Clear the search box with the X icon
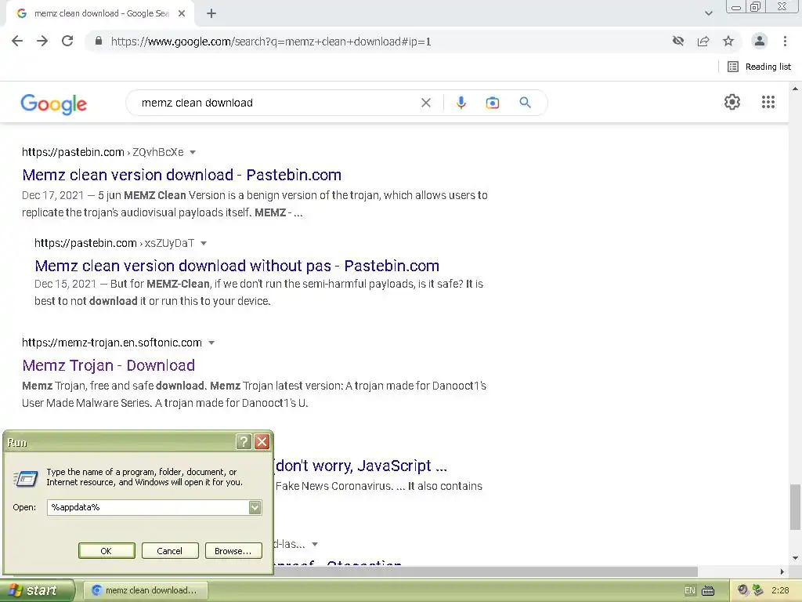This screenshot has height=602, width=802. pos(425,103)
